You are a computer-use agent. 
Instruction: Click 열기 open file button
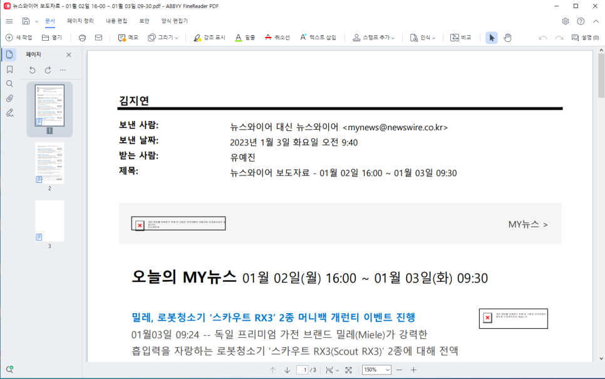52,38
